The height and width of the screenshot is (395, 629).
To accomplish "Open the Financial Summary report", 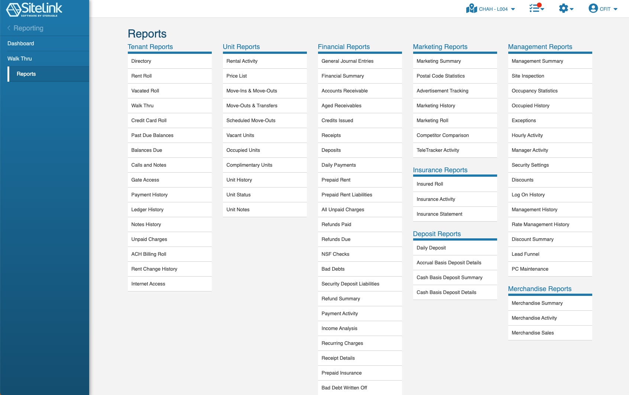I will pos(343,76).
